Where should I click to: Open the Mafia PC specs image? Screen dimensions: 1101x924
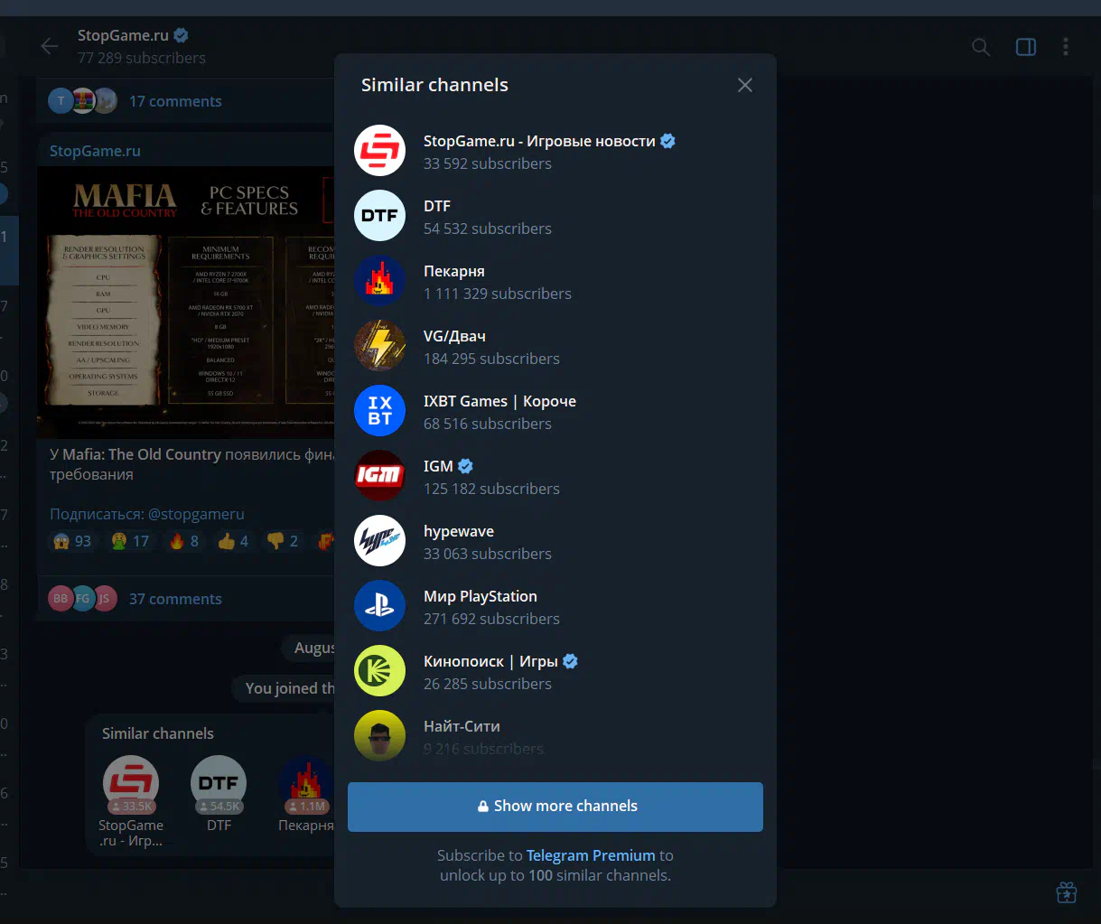click(x=186, y=301)
